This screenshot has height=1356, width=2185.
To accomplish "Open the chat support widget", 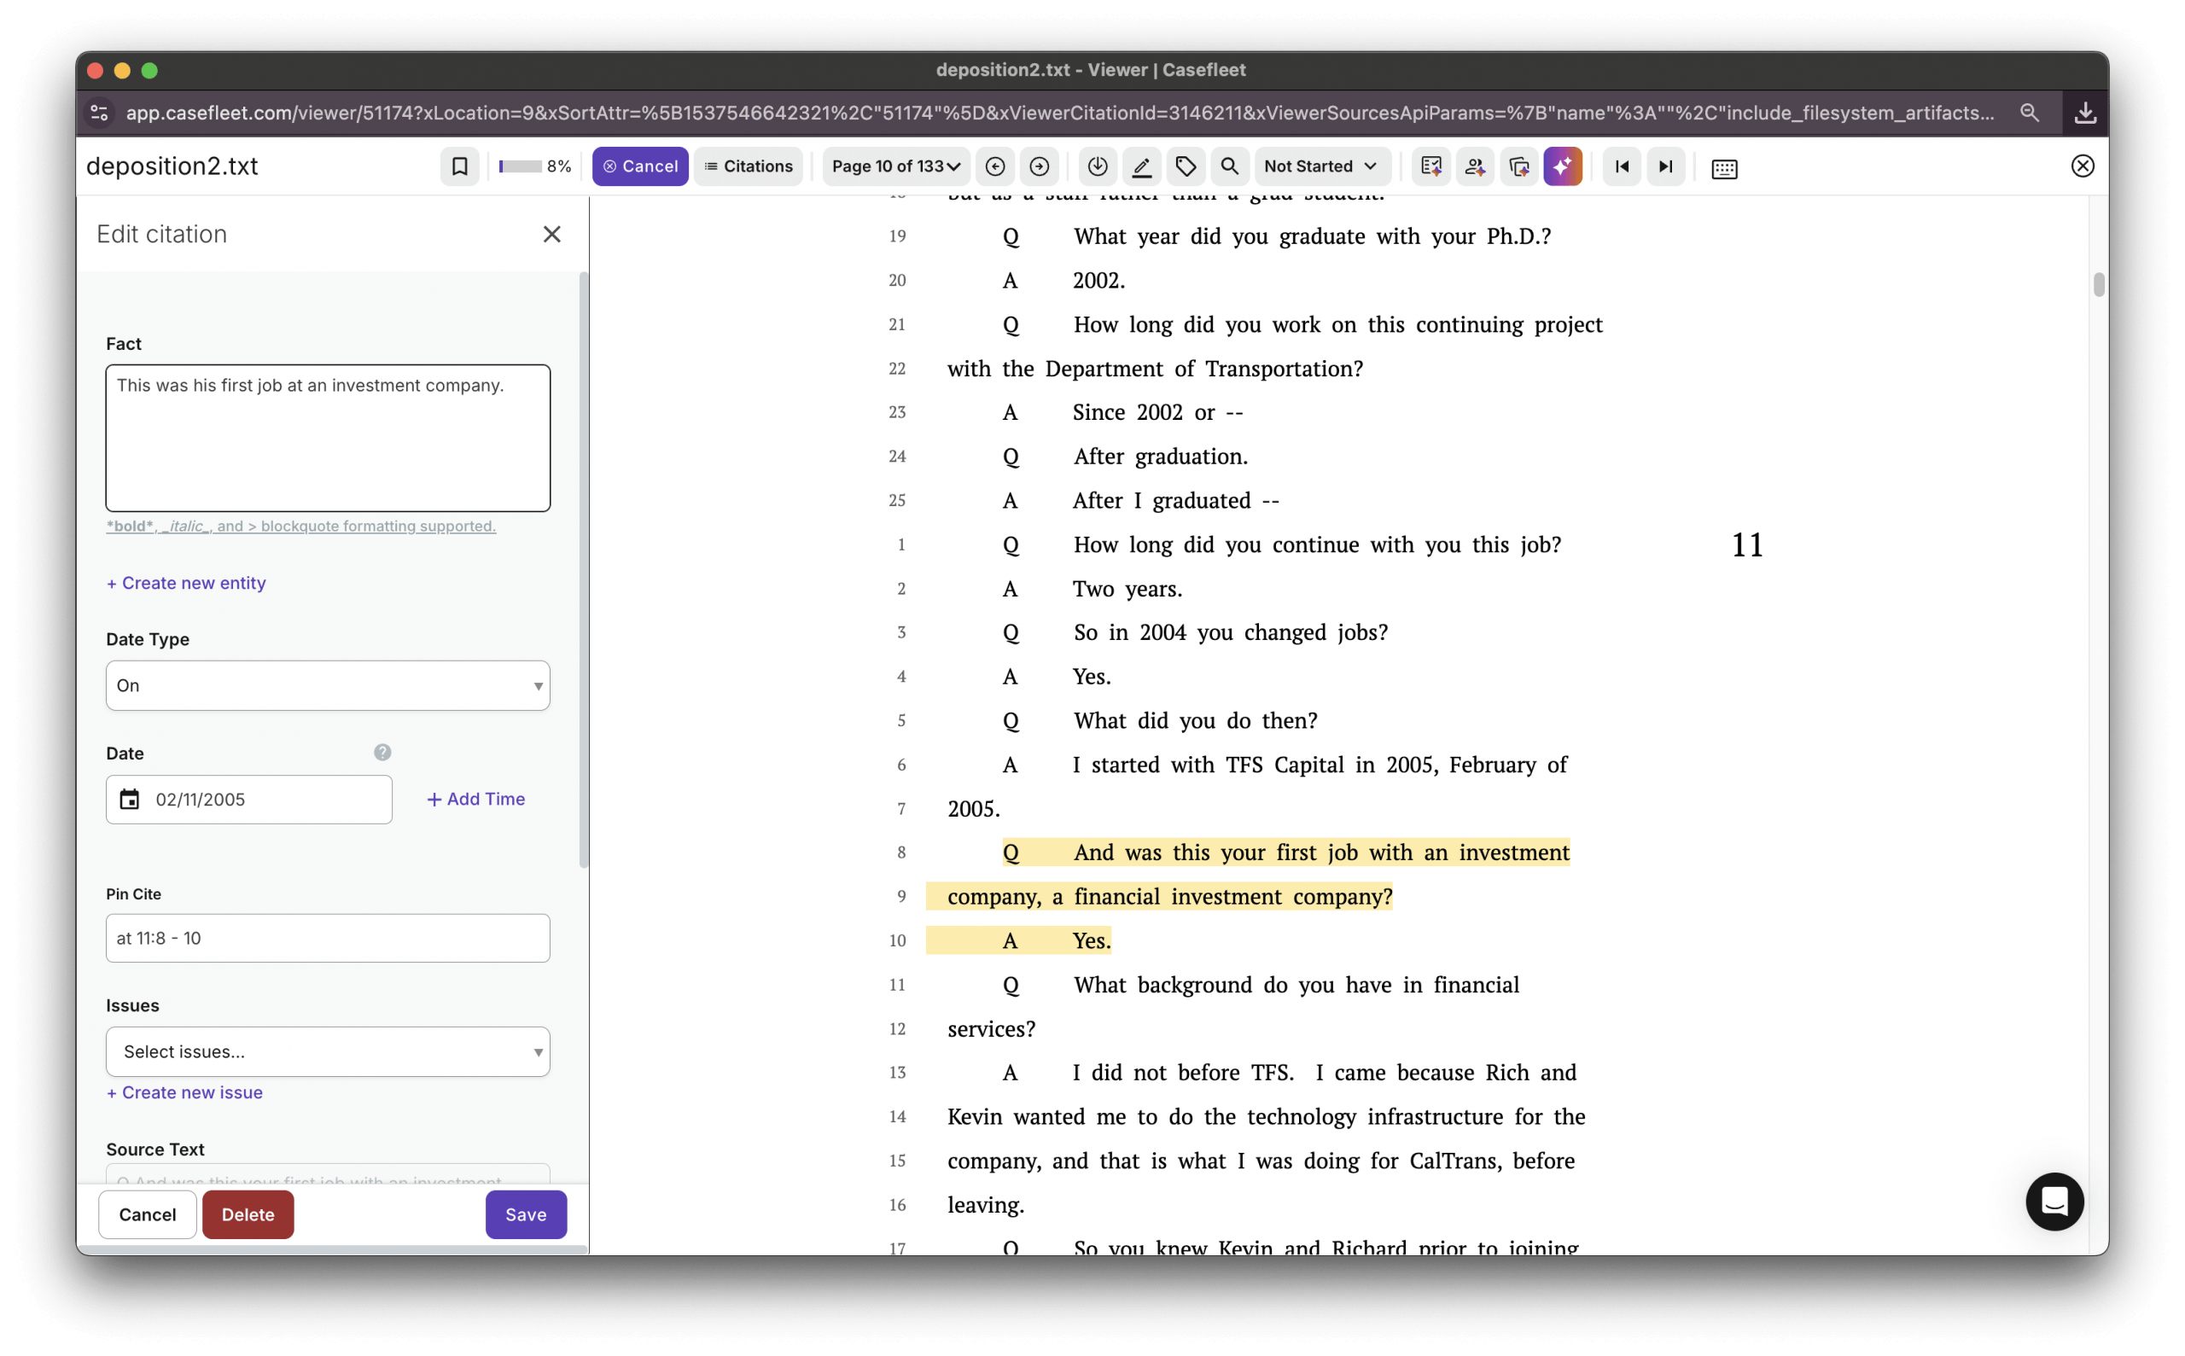I will click(2054, 1202).
